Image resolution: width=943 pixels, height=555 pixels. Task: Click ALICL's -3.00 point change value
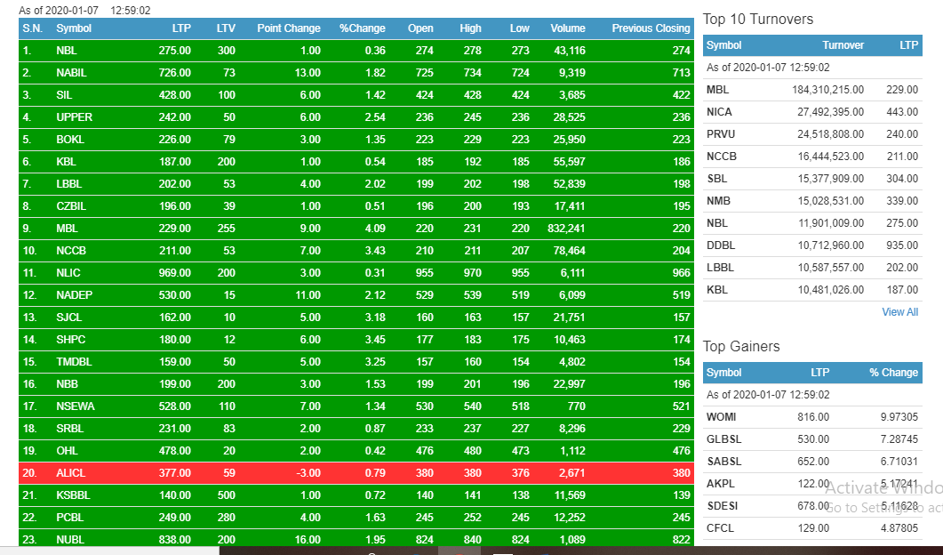point(308,474)
